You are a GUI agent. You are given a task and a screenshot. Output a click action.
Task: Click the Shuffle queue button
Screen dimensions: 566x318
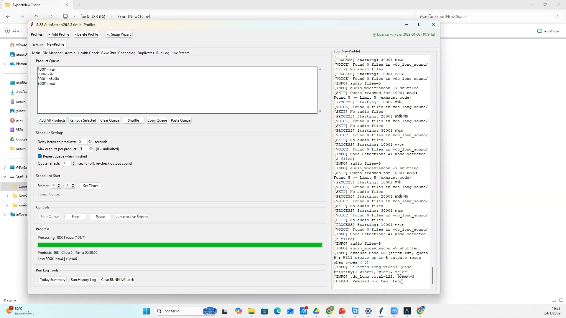point(133,120)
